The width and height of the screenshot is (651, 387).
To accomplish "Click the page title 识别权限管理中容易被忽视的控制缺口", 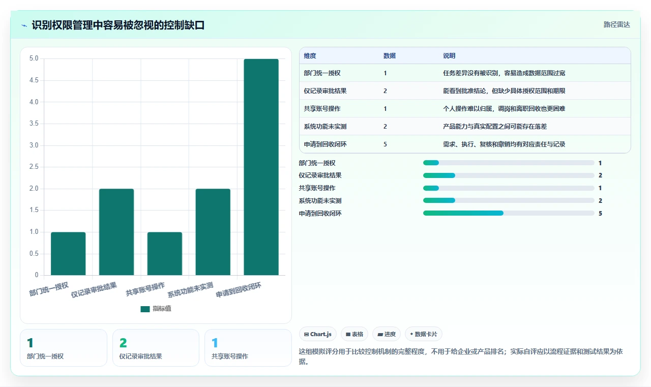I will [x=118, y=25].
